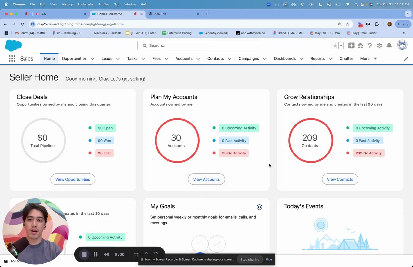413x267 pixels.
Task: Open the browser new tab plus button
Action: click(207, 14)
